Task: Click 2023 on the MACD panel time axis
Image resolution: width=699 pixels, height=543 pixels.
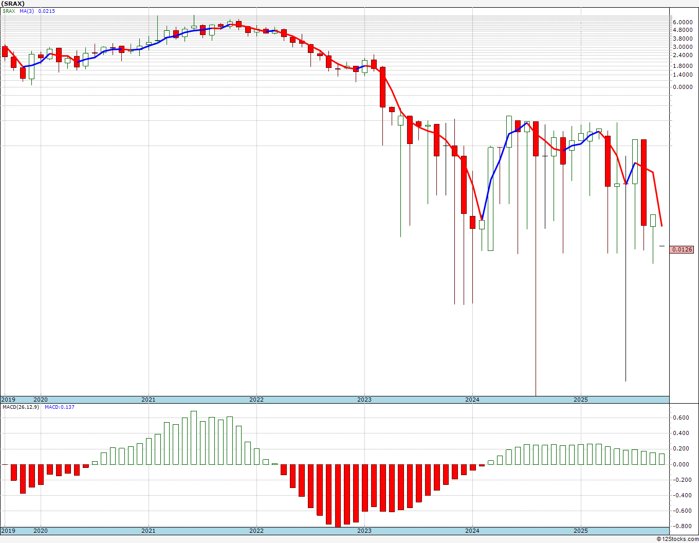Action: coord(364,531)
